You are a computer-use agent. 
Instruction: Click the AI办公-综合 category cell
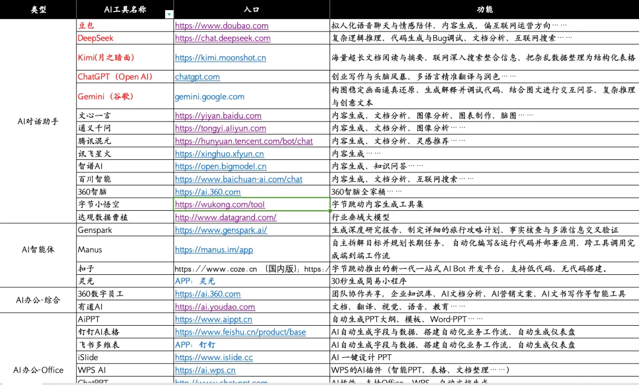[x=38, y=300]
